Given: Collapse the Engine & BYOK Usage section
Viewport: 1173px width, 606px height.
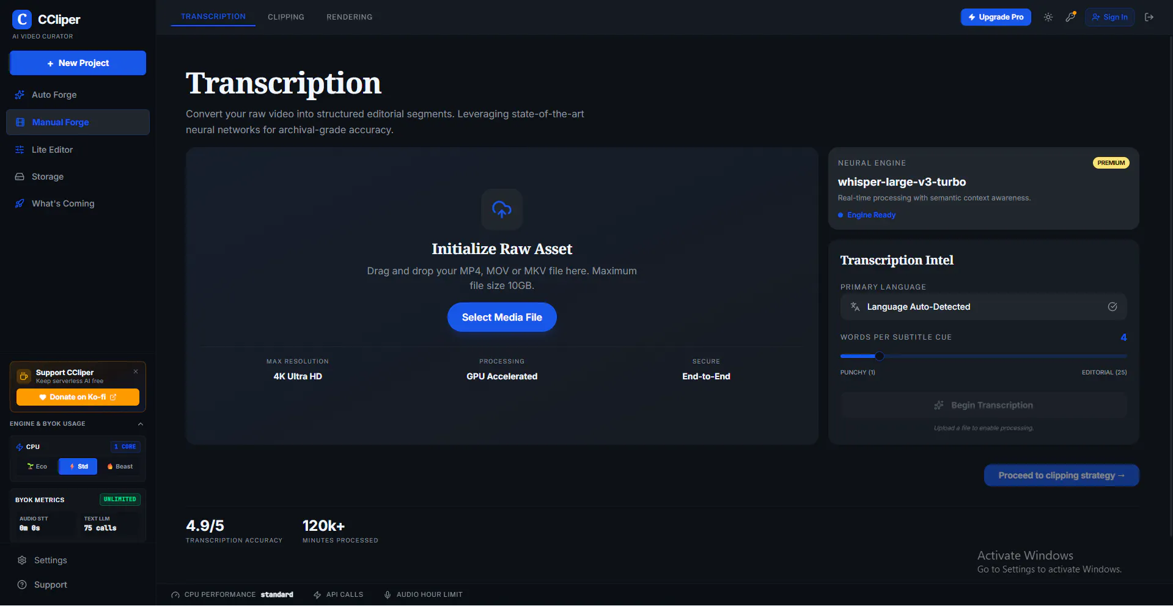Looking at the screenshot, I should point(140,424).
